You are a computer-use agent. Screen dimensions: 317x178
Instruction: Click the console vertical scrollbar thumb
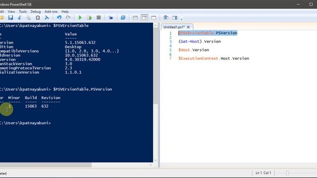point(156,66)
